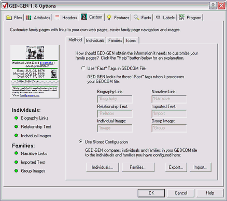The image size is (227, 201).
Task: Switch to the Files tab
Action: coord(14,18)
